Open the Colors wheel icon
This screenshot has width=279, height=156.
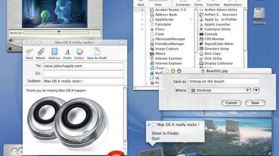click(79, 52)
